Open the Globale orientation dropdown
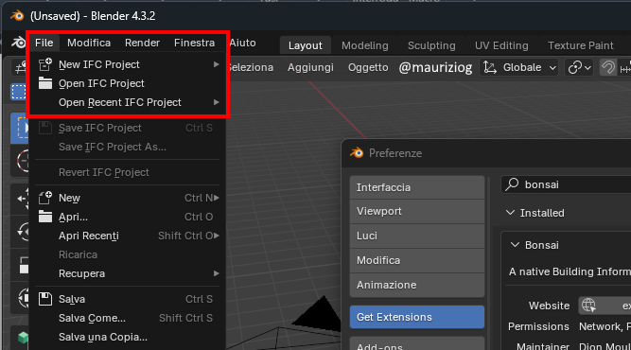631x350 pixels. coord(519,67)
